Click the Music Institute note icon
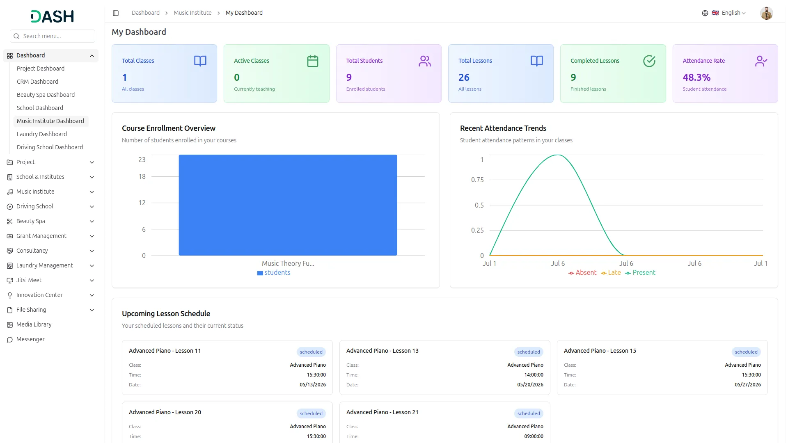 point(10,192)
